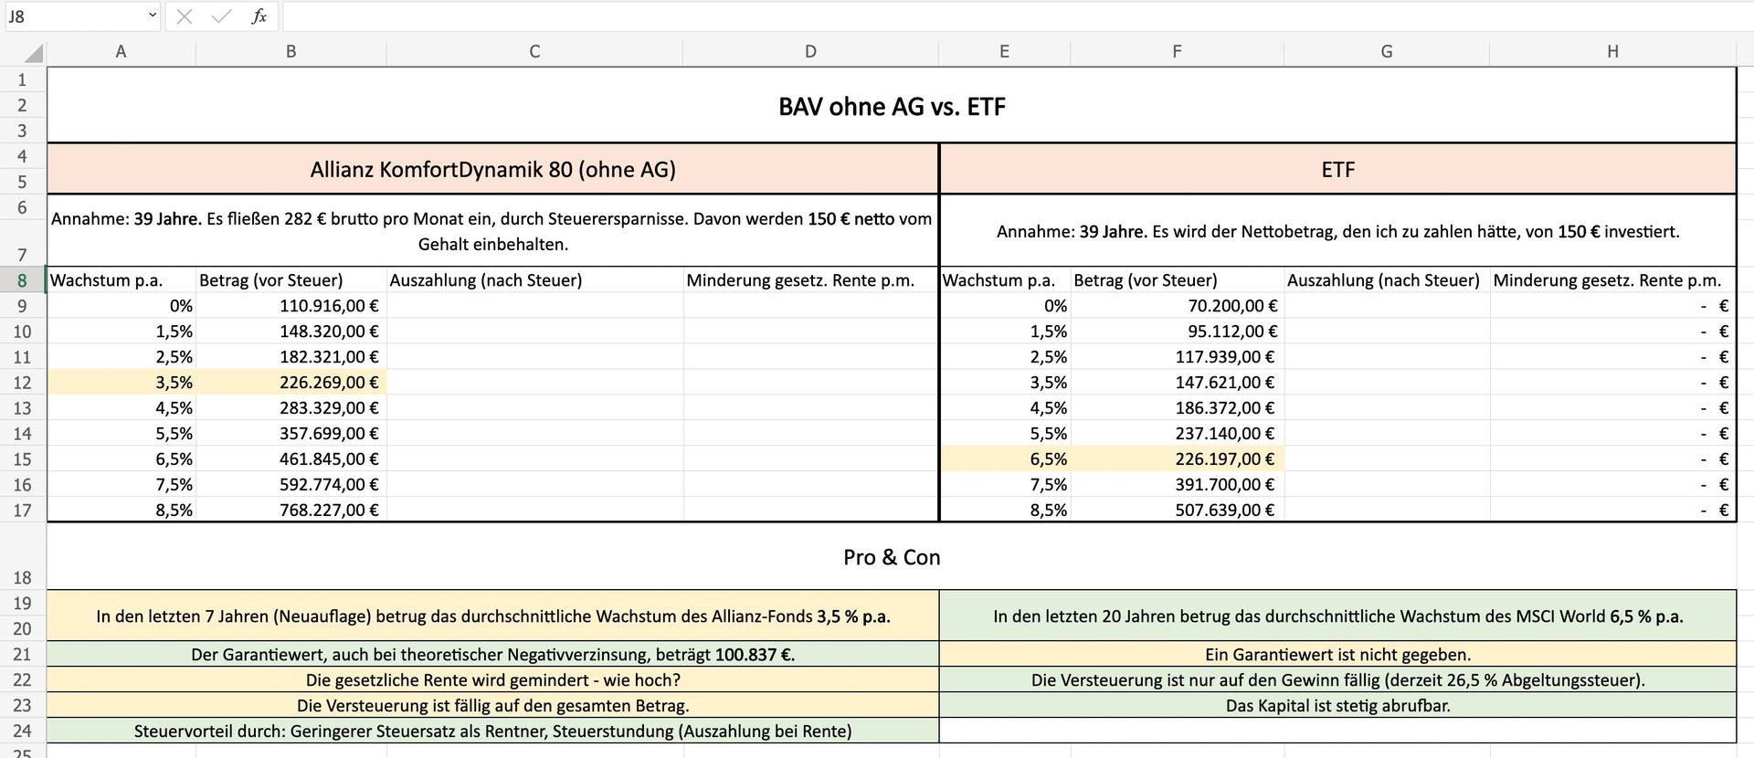Select column B header
1754x758 pixels.
pyautogui.click(x=291, y=52)
